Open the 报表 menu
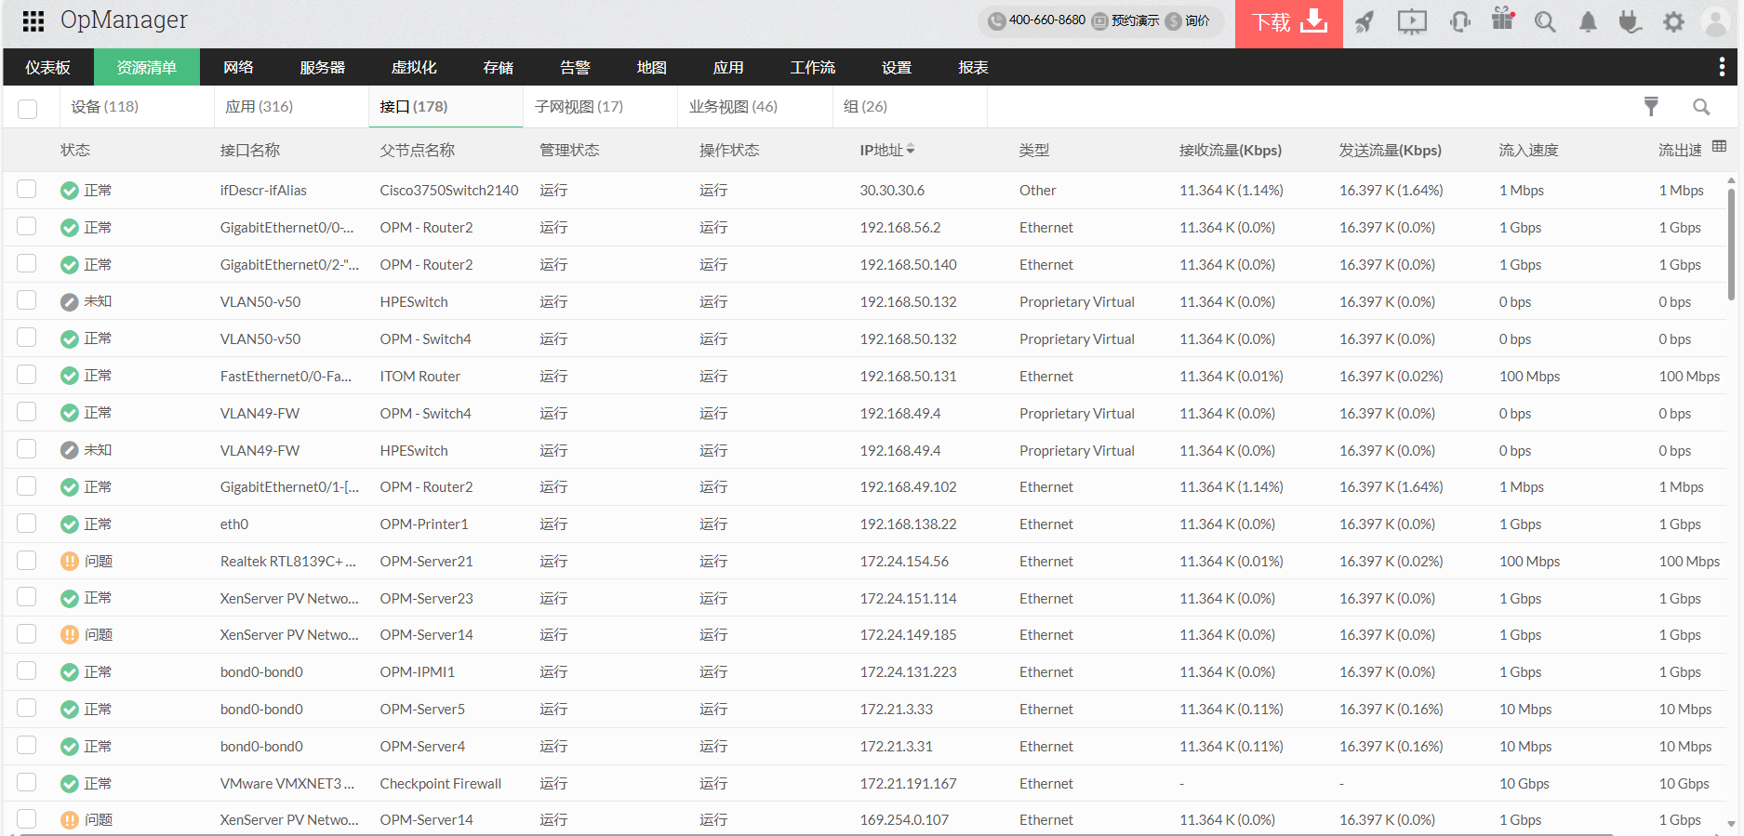1744x836 pixels. click(x=973, y=67)
